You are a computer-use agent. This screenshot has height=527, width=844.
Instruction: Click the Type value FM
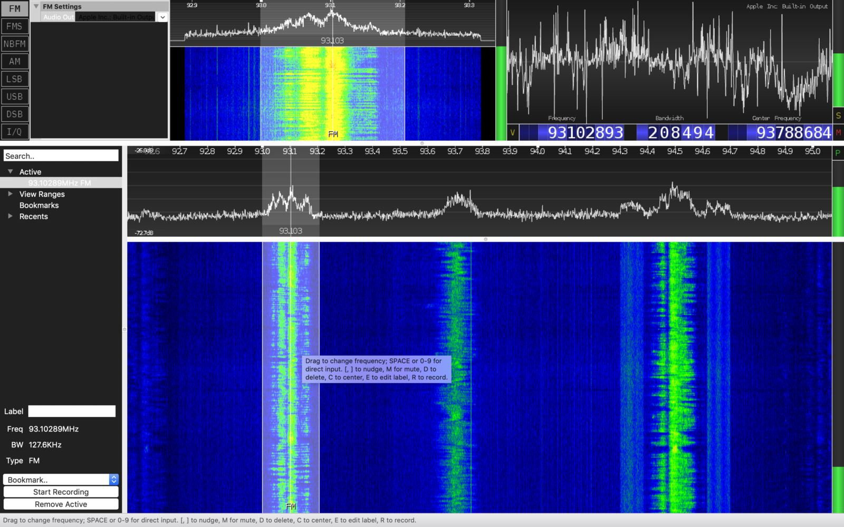tap(34, 461)
